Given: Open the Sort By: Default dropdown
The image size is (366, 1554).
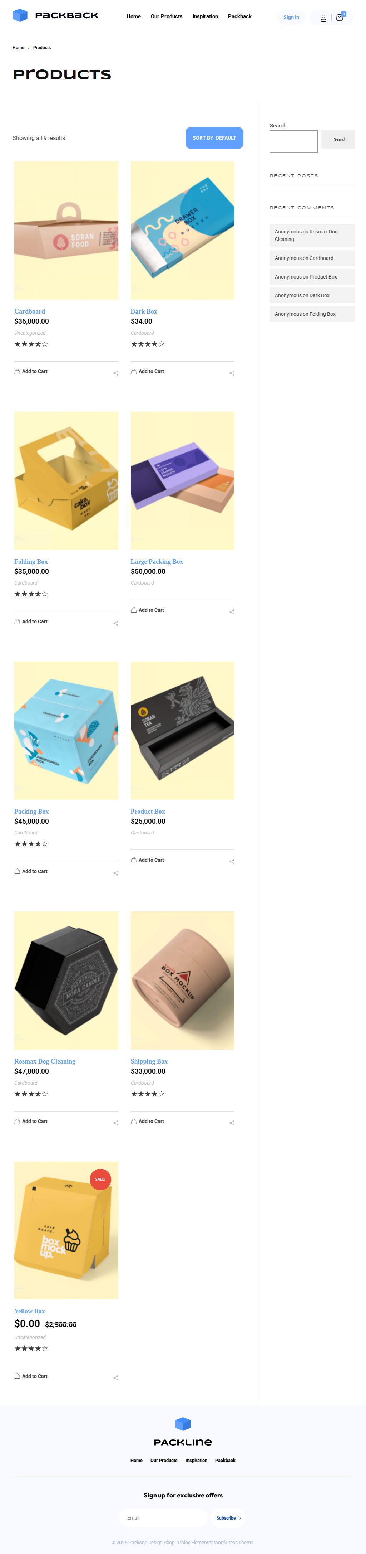Looking at the screenshot, I should pyautogui.click(x=214, y=138).
